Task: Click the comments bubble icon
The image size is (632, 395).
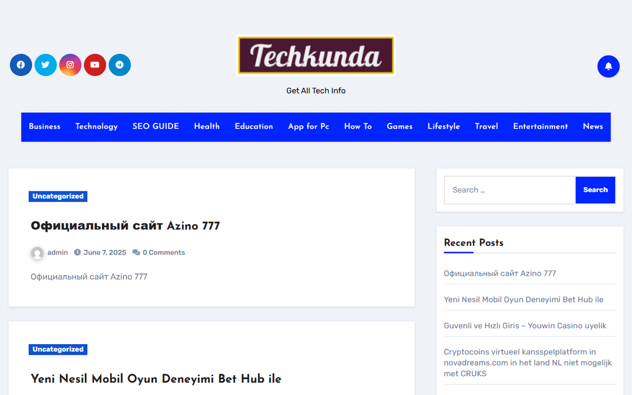Action: click(136, 253)
